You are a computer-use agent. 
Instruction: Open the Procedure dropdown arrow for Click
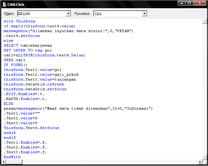click(144, 14)
